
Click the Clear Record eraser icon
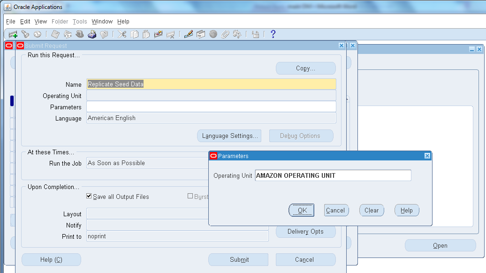point(159,34)
